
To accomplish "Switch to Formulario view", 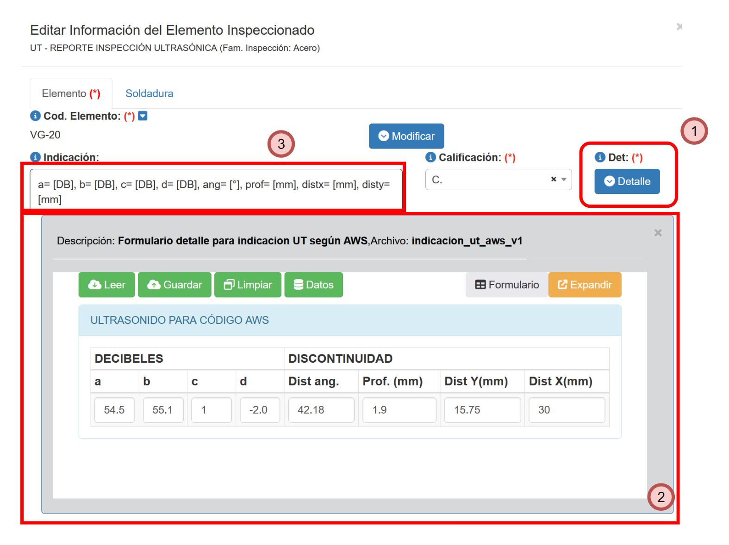I will pos(507,285).
